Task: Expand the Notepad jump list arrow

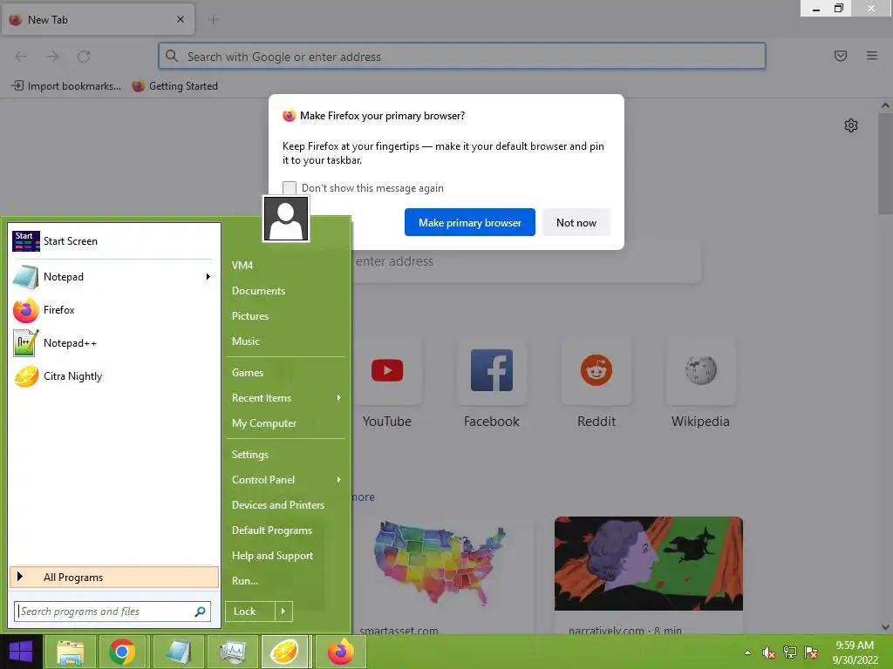Action: pyautogui.click(x=208, y=277)
